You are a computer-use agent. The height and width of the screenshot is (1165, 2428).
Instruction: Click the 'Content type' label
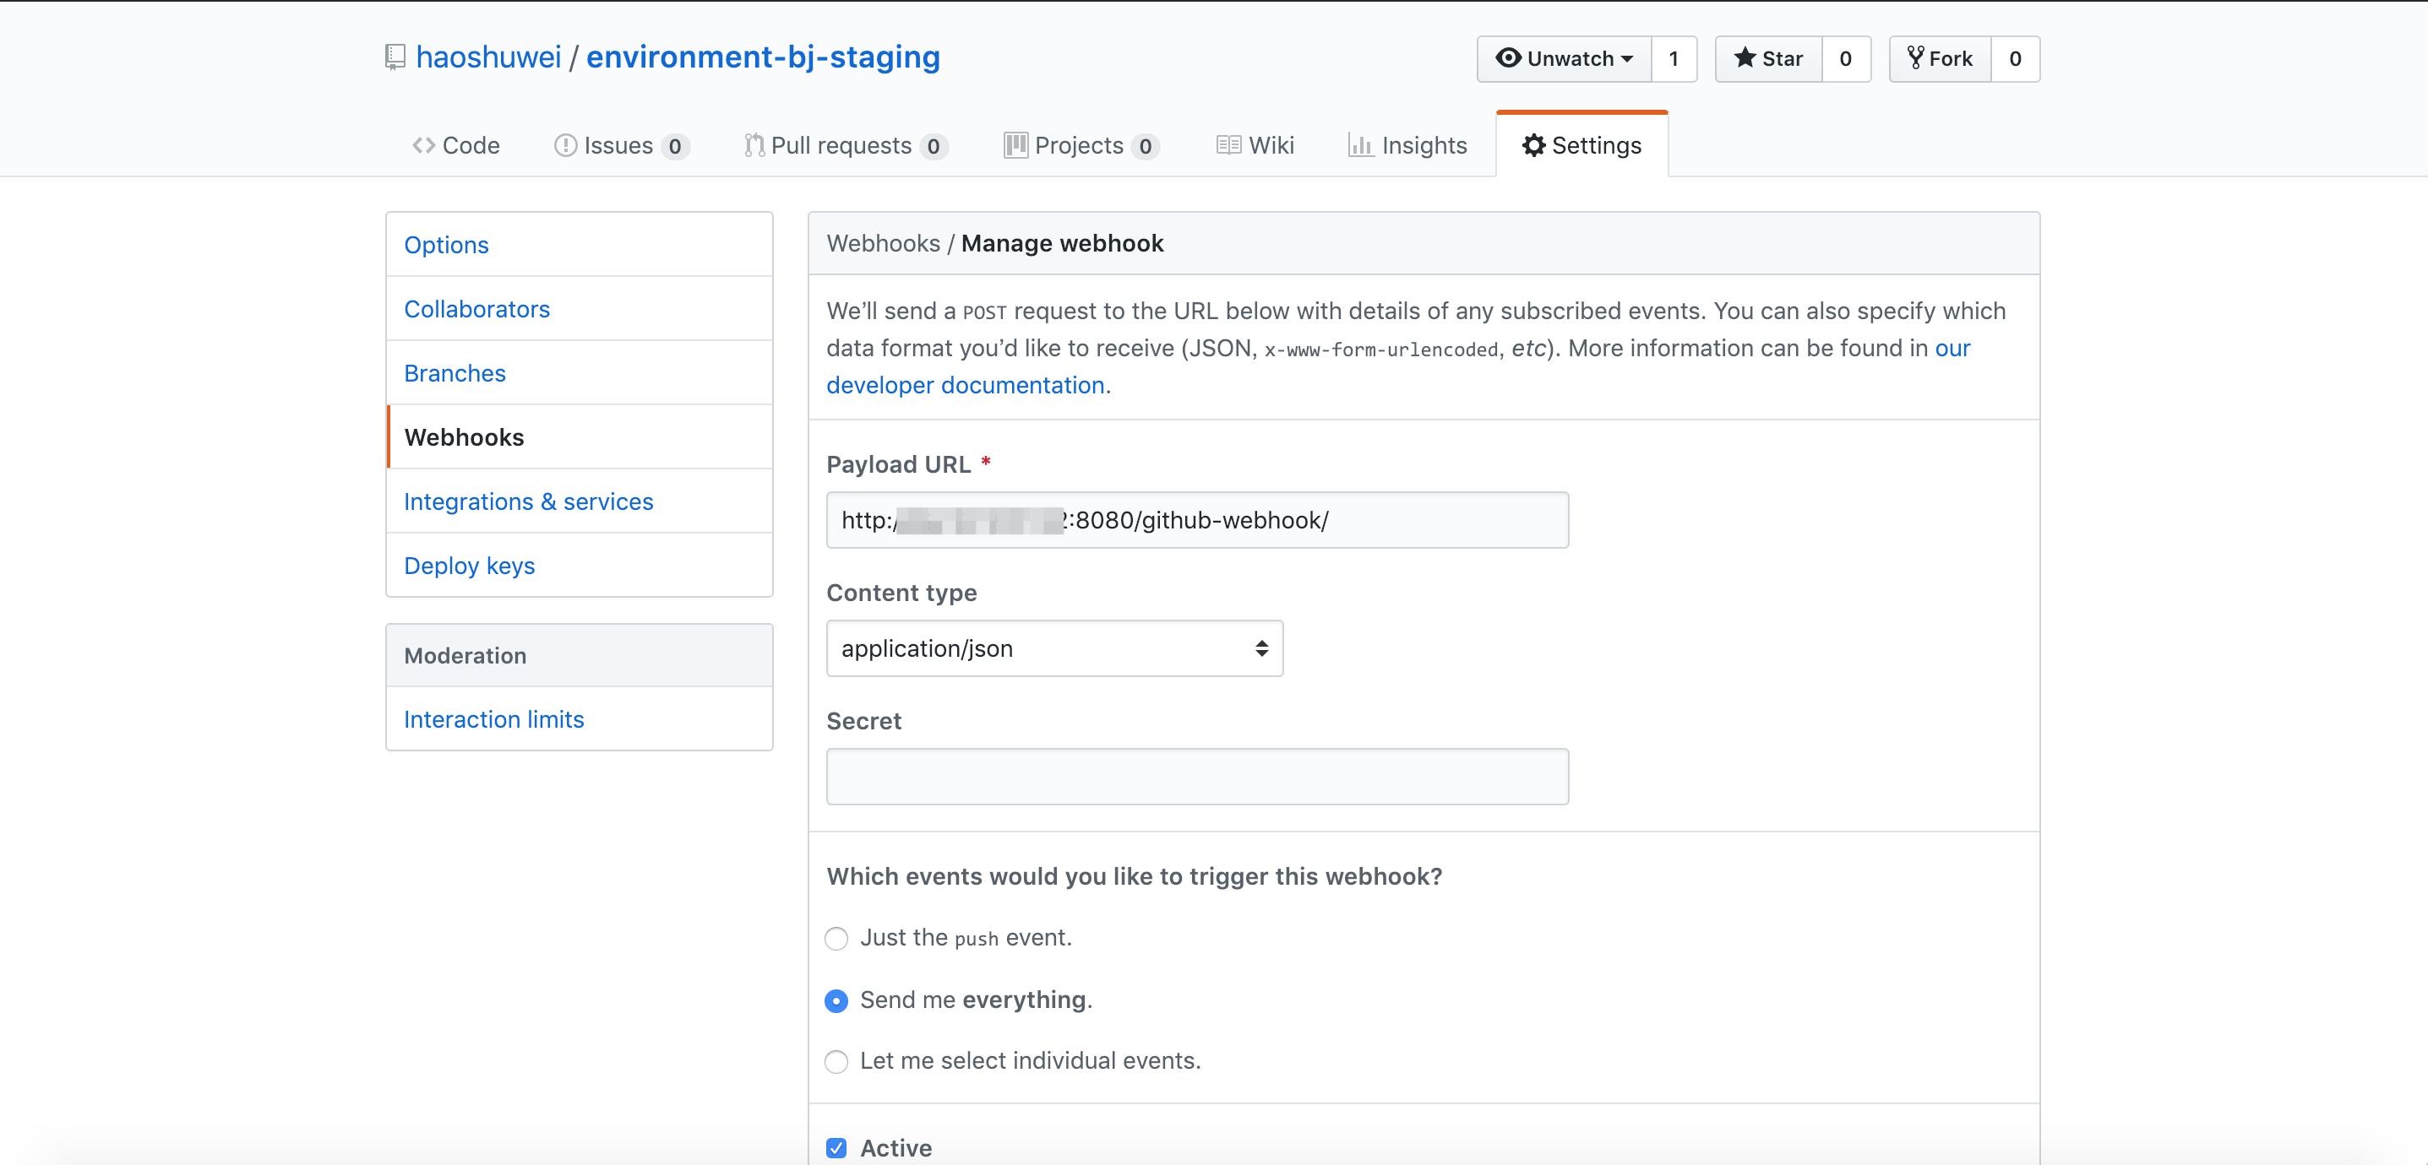click(901, 593)
